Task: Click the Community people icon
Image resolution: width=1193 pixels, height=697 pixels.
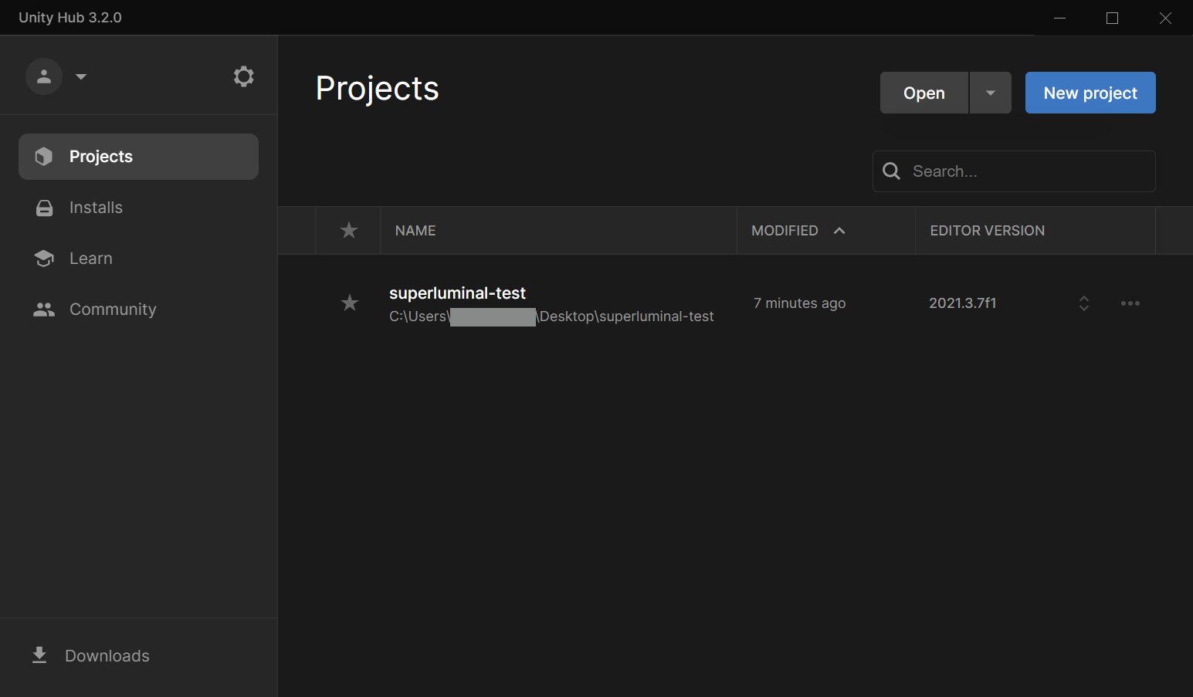Action: [x=44, y=310]
